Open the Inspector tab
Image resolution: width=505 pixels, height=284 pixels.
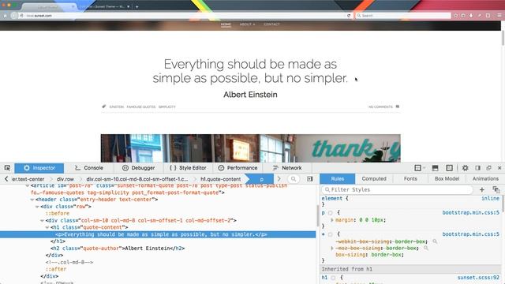(39, 168)
